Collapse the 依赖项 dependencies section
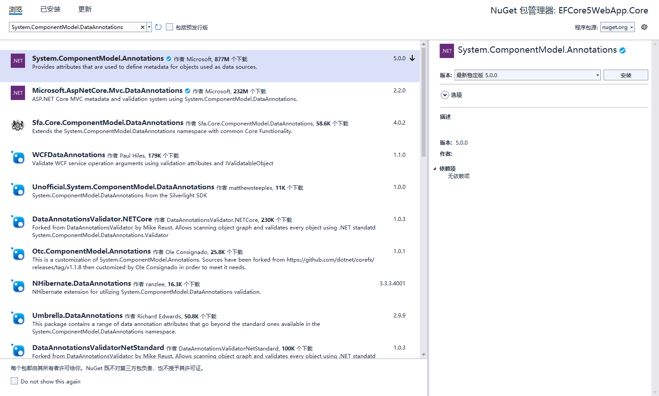Image resolution: width=659 pixels, height=396 pixels. pos(435,169)
